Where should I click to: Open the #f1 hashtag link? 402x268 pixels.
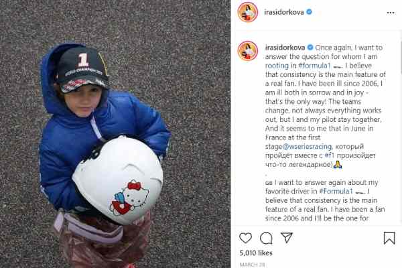click(x=330, y=155)
